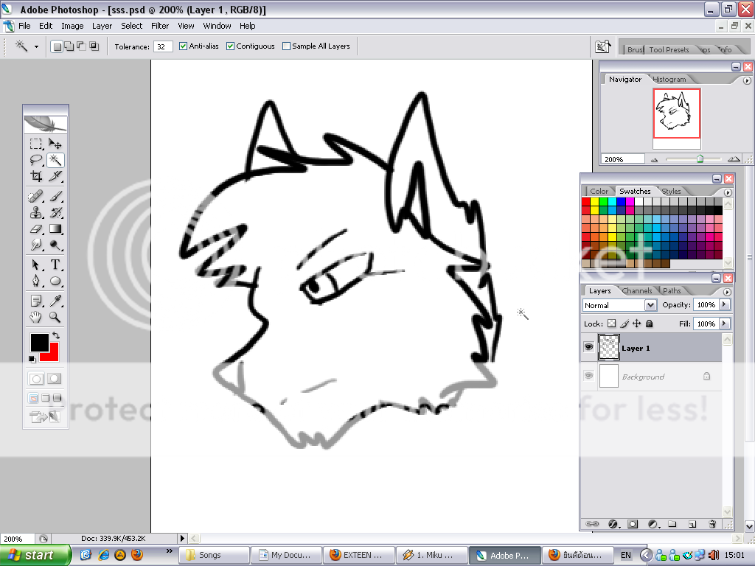
Task: Toggle Background layer visibility eye
Action: pos(588,375)
